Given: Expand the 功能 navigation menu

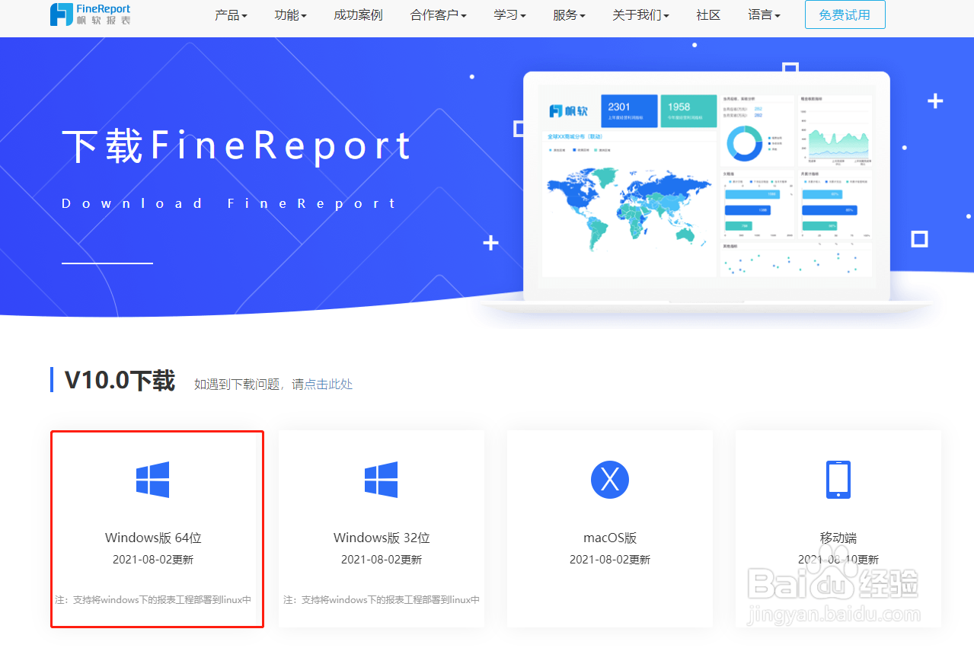Looking at the screenshot, I should pyautogui.click(x=291, y=15).
